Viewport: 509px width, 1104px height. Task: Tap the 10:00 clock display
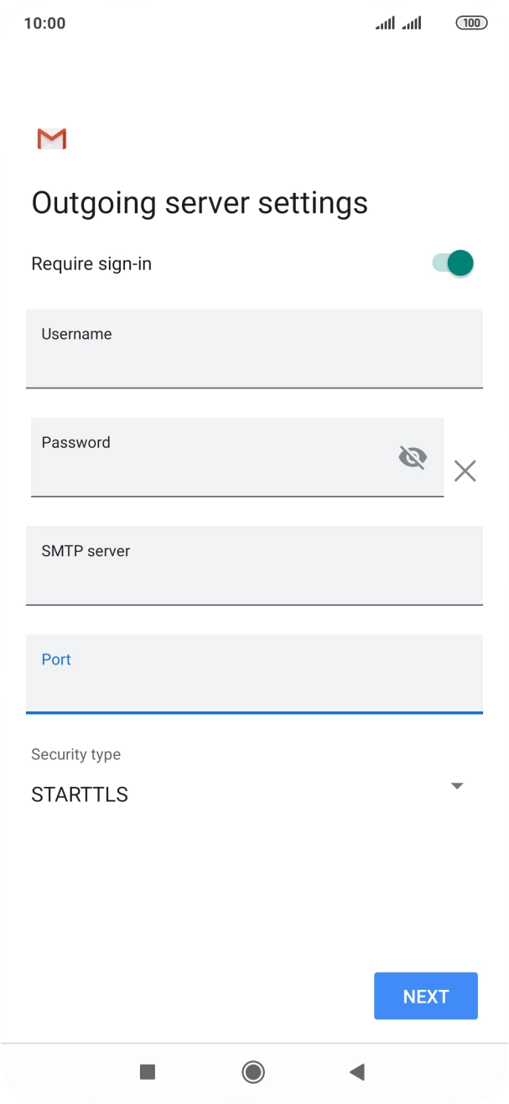[x=44, y=23]
